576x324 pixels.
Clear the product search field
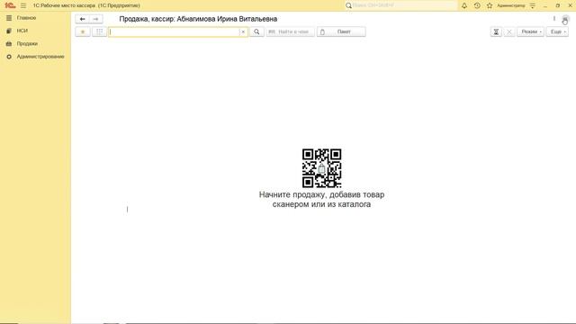[x=243, y=32]
